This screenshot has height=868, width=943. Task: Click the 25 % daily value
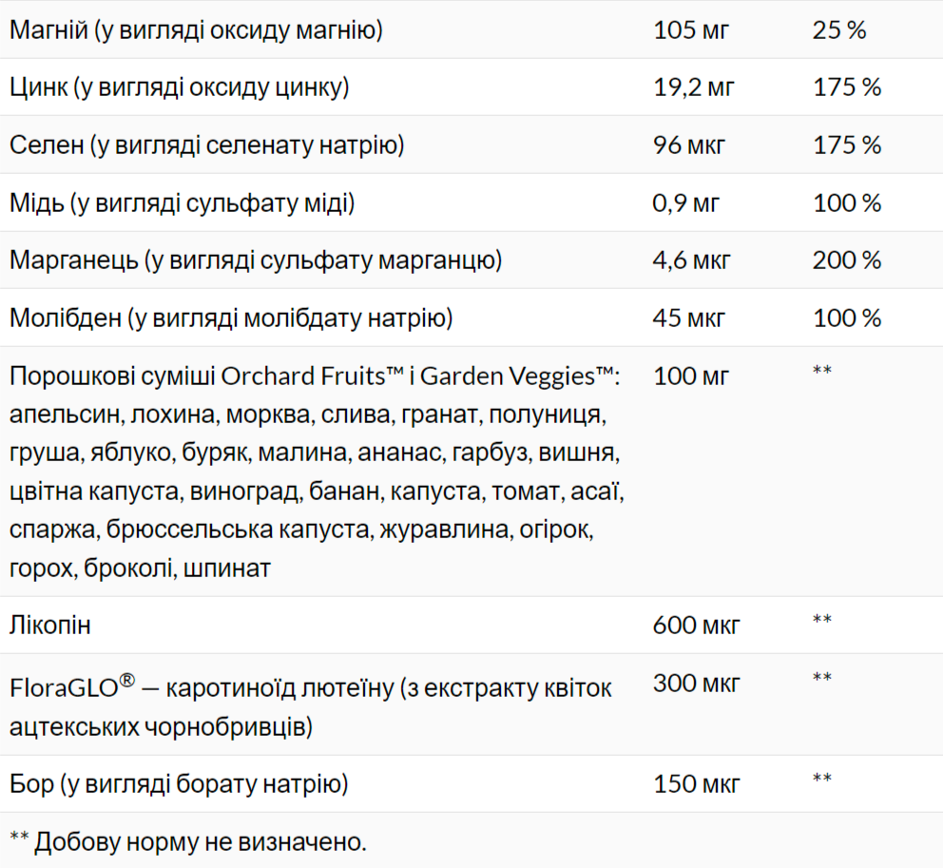pos(839,30)
